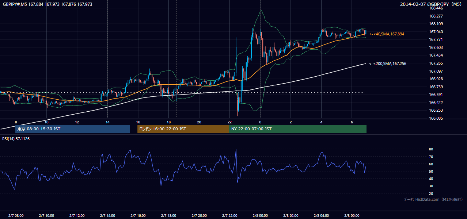Viewport: 467px width, 219px height.
Task: Click the 2/7 22:00 date axis label
Action: point(229,216)
